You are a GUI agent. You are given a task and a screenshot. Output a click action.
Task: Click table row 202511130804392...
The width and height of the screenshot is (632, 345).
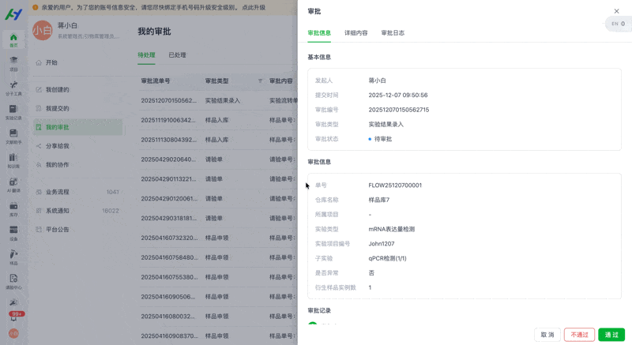pyautogui.click(x=219, y=140)
